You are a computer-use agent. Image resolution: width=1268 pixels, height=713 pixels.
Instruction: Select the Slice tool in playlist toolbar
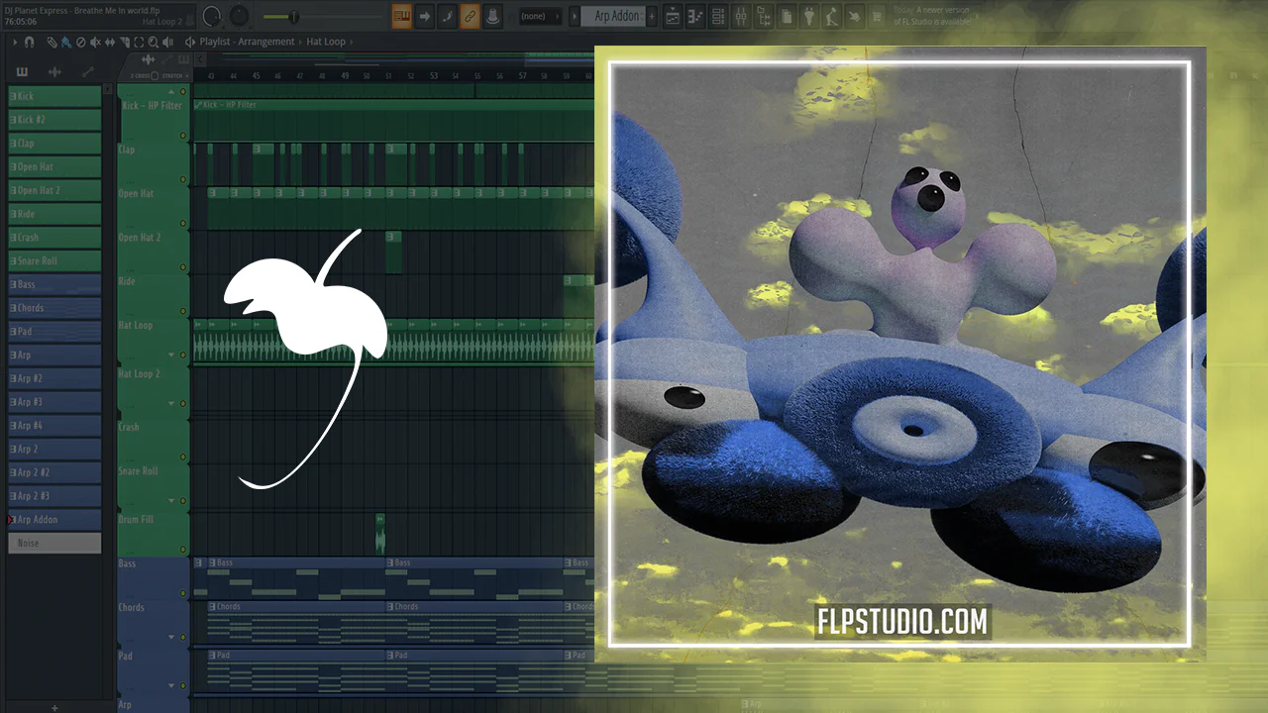[124, 42]
